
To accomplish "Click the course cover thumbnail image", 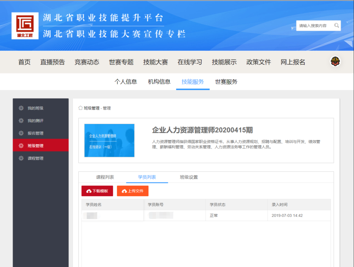I will click(x=109, y=140).
